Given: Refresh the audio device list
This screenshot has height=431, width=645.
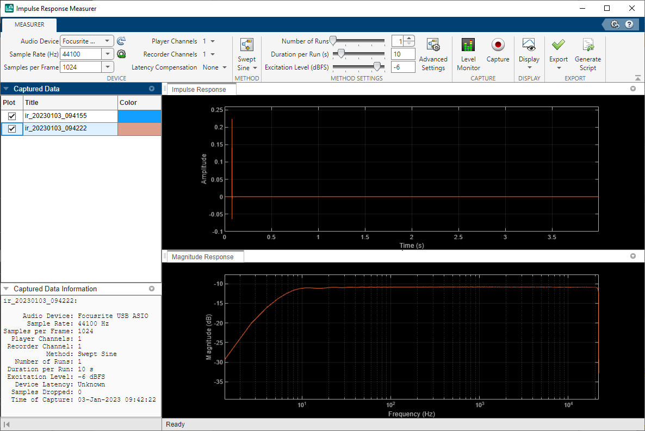Looking at the screenshot, I should tap(121, 40).
